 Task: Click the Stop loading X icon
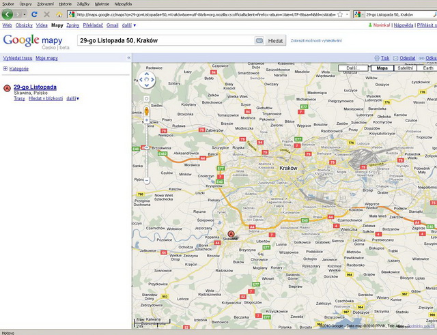pyautogui.click(x=47, y=14)
